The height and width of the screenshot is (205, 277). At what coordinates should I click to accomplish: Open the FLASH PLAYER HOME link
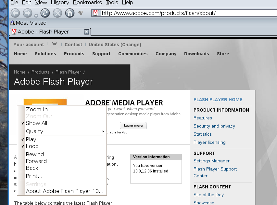[218, 100]
